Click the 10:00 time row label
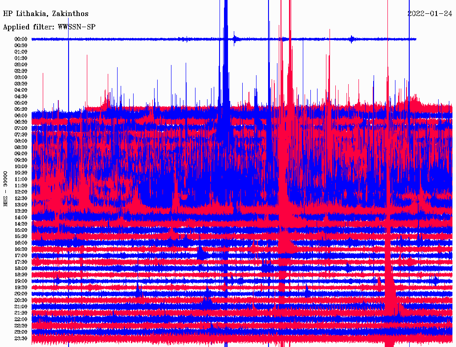Screen dimensions: 456x347 point(21,166)
